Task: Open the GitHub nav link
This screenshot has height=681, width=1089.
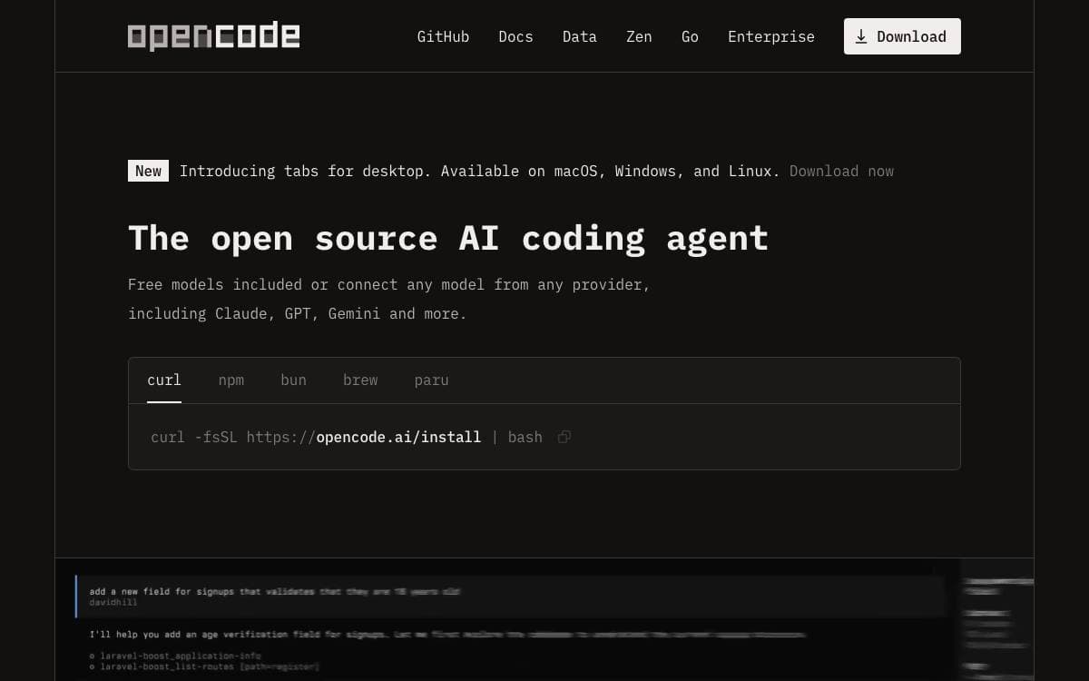Action: tap(443, 36)
